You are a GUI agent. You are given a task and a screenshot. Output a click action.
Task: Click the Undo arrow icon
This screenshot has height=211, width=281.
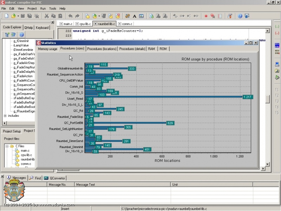tap(71, 16)
